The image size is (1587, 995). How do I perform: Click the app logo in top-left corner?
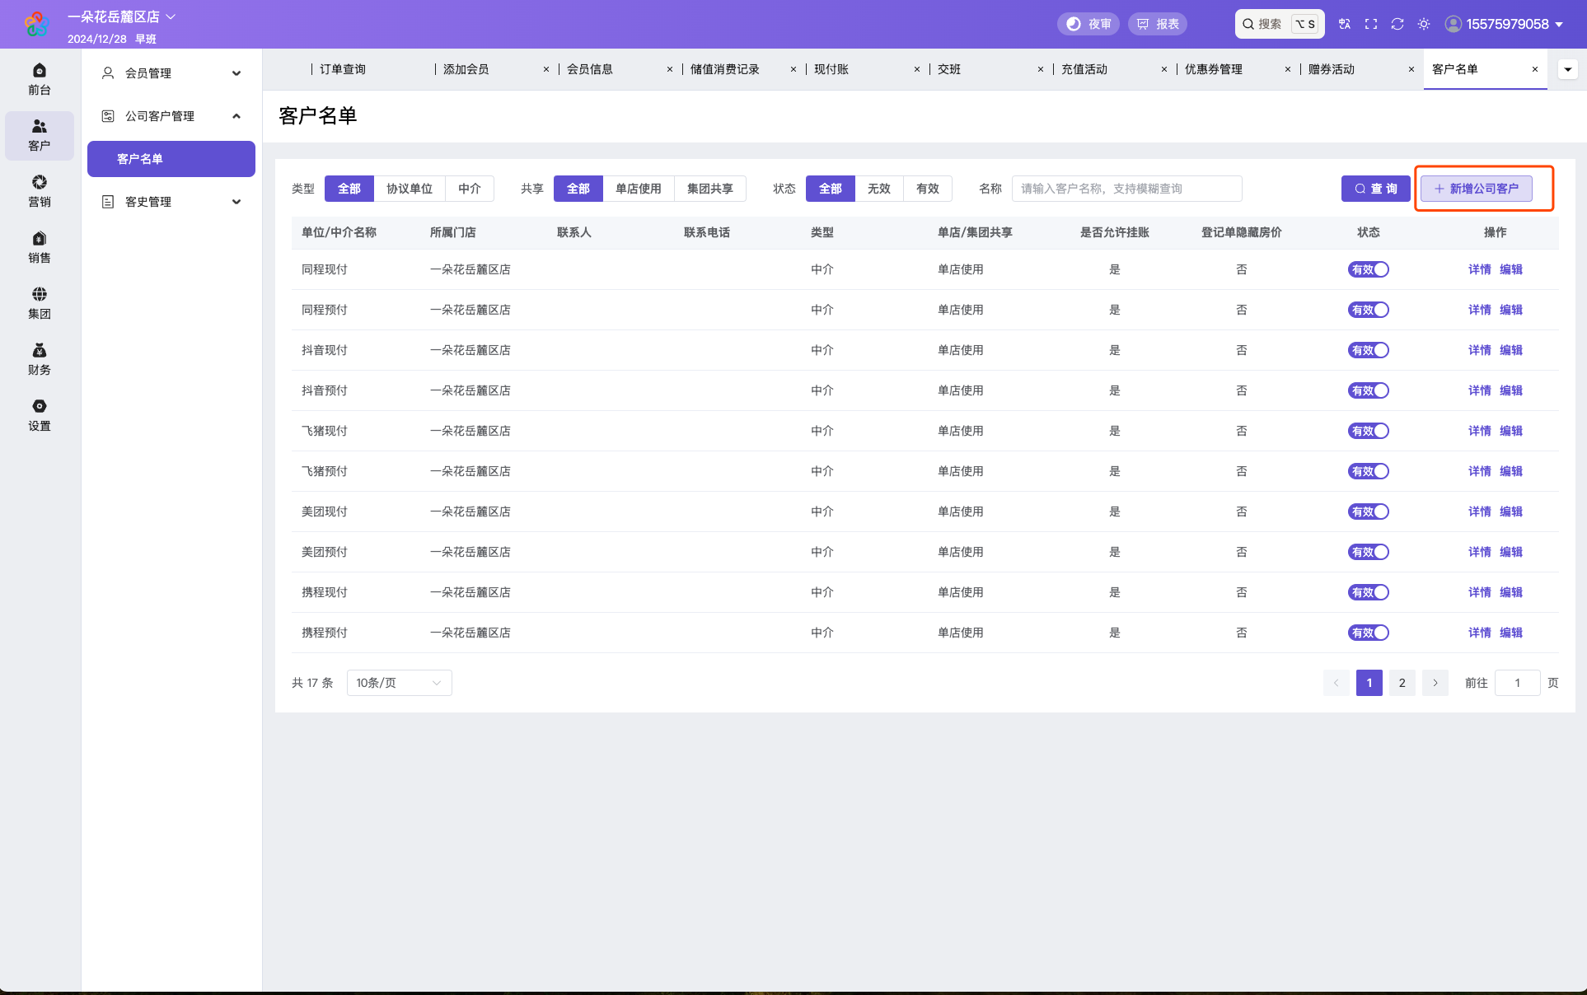click(36, 24)
